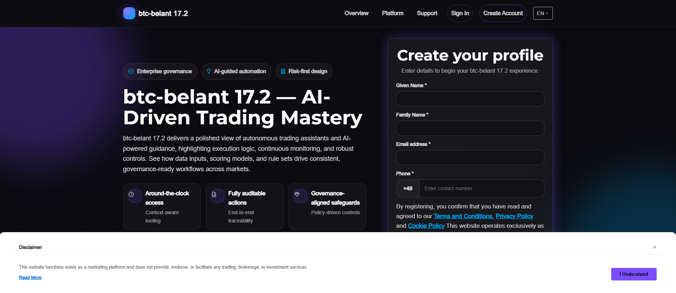Focus the Given Name input field
The width and height of the screenshot is (676, 293).
click(x=470, y=99)
